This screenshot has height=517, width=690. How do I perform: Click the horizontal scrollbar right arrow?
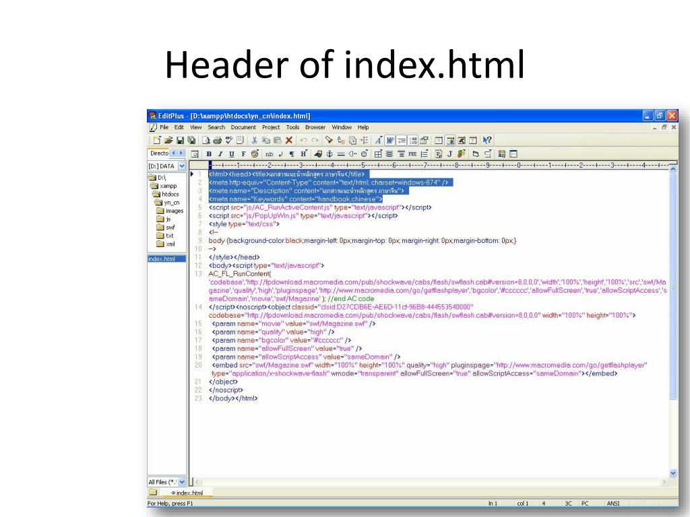[664, 482]
